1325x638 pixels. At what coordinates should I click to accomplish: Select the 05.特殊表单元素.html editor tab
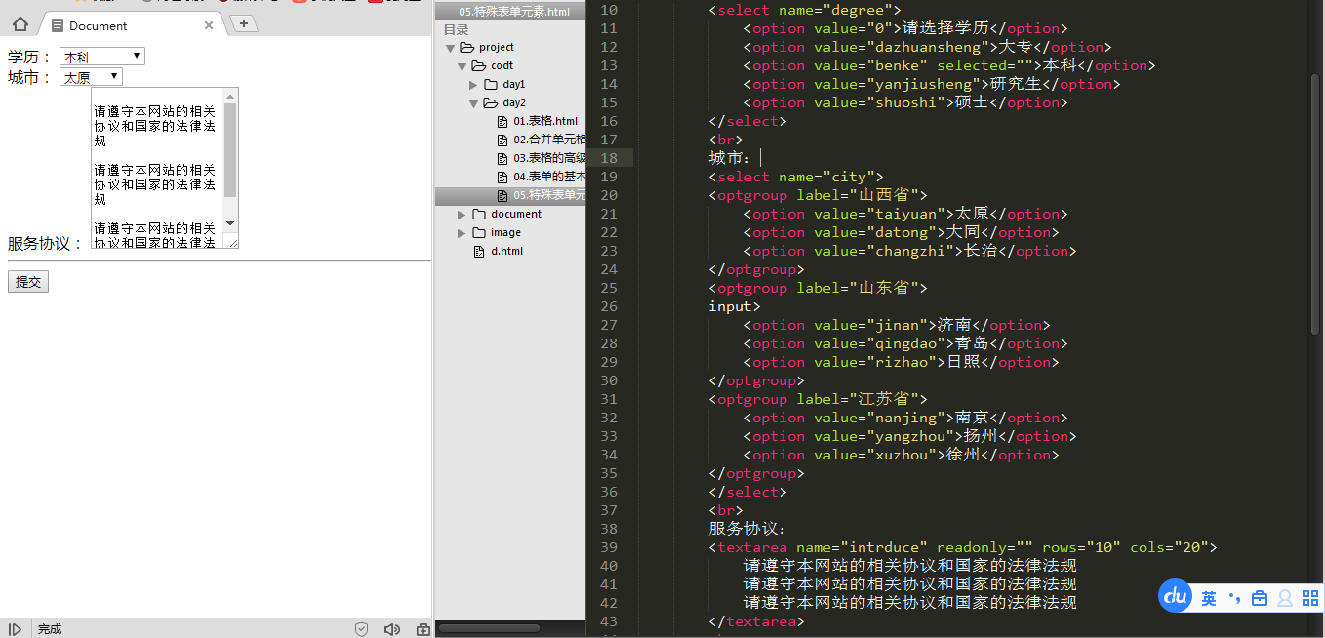(510, 12)
